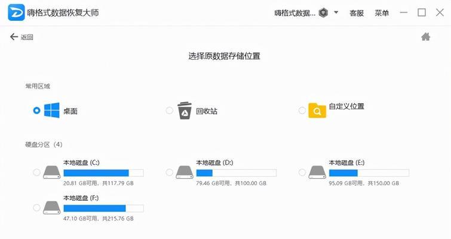The image size is (451, 239).
Task: Select the 桌面 radio button
Action: (36, 111)
